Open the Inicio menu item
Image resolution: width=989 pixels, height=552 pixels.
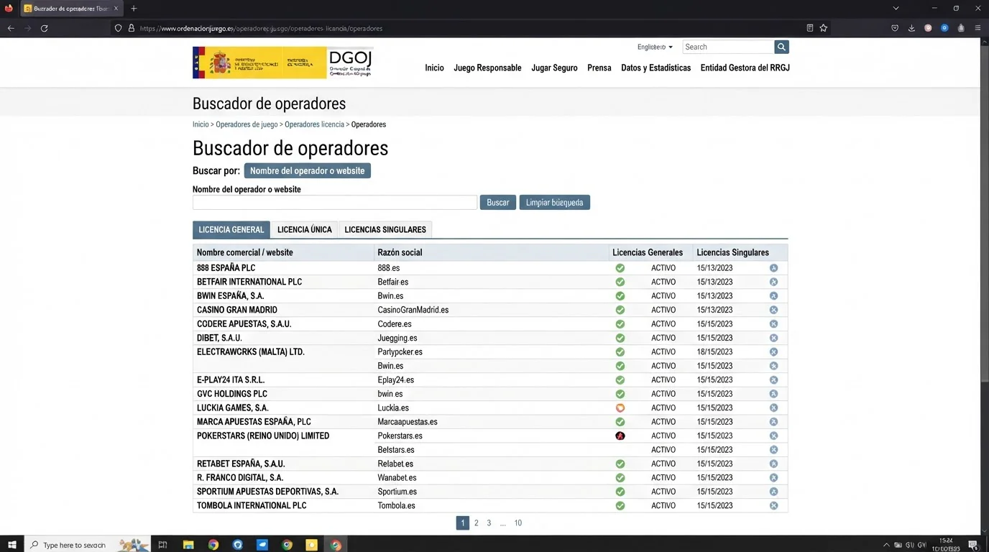pyautogui.click(x=434, y=68)
